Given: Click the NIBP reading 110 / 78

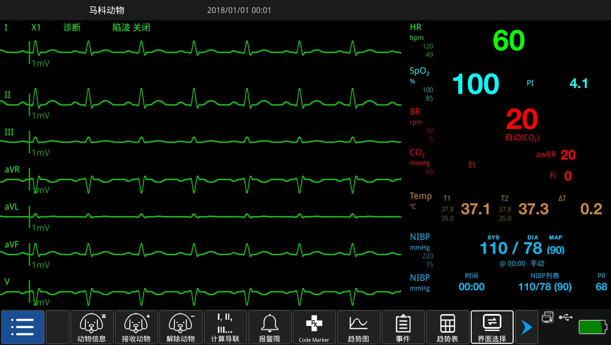Looking at the screenshot, I should 511,248.
